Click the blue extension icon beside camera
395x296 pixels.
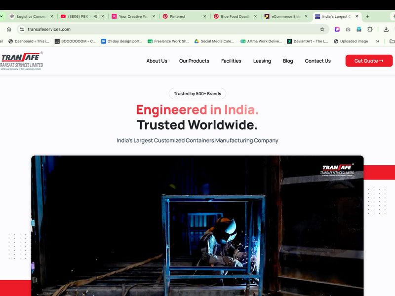coord(359,29)
